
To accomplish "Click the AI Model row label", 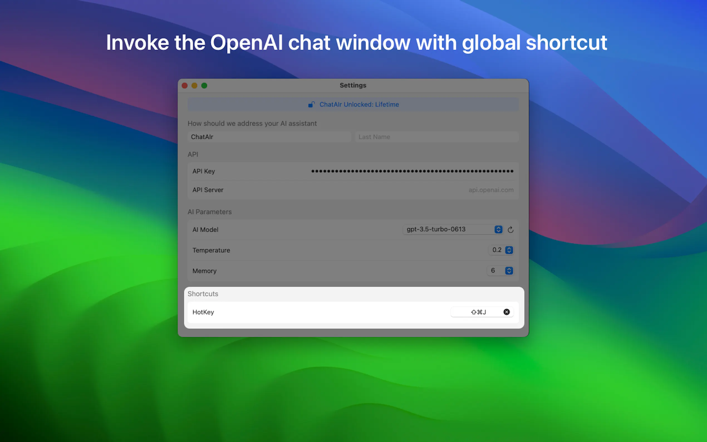I will point(205,230).
